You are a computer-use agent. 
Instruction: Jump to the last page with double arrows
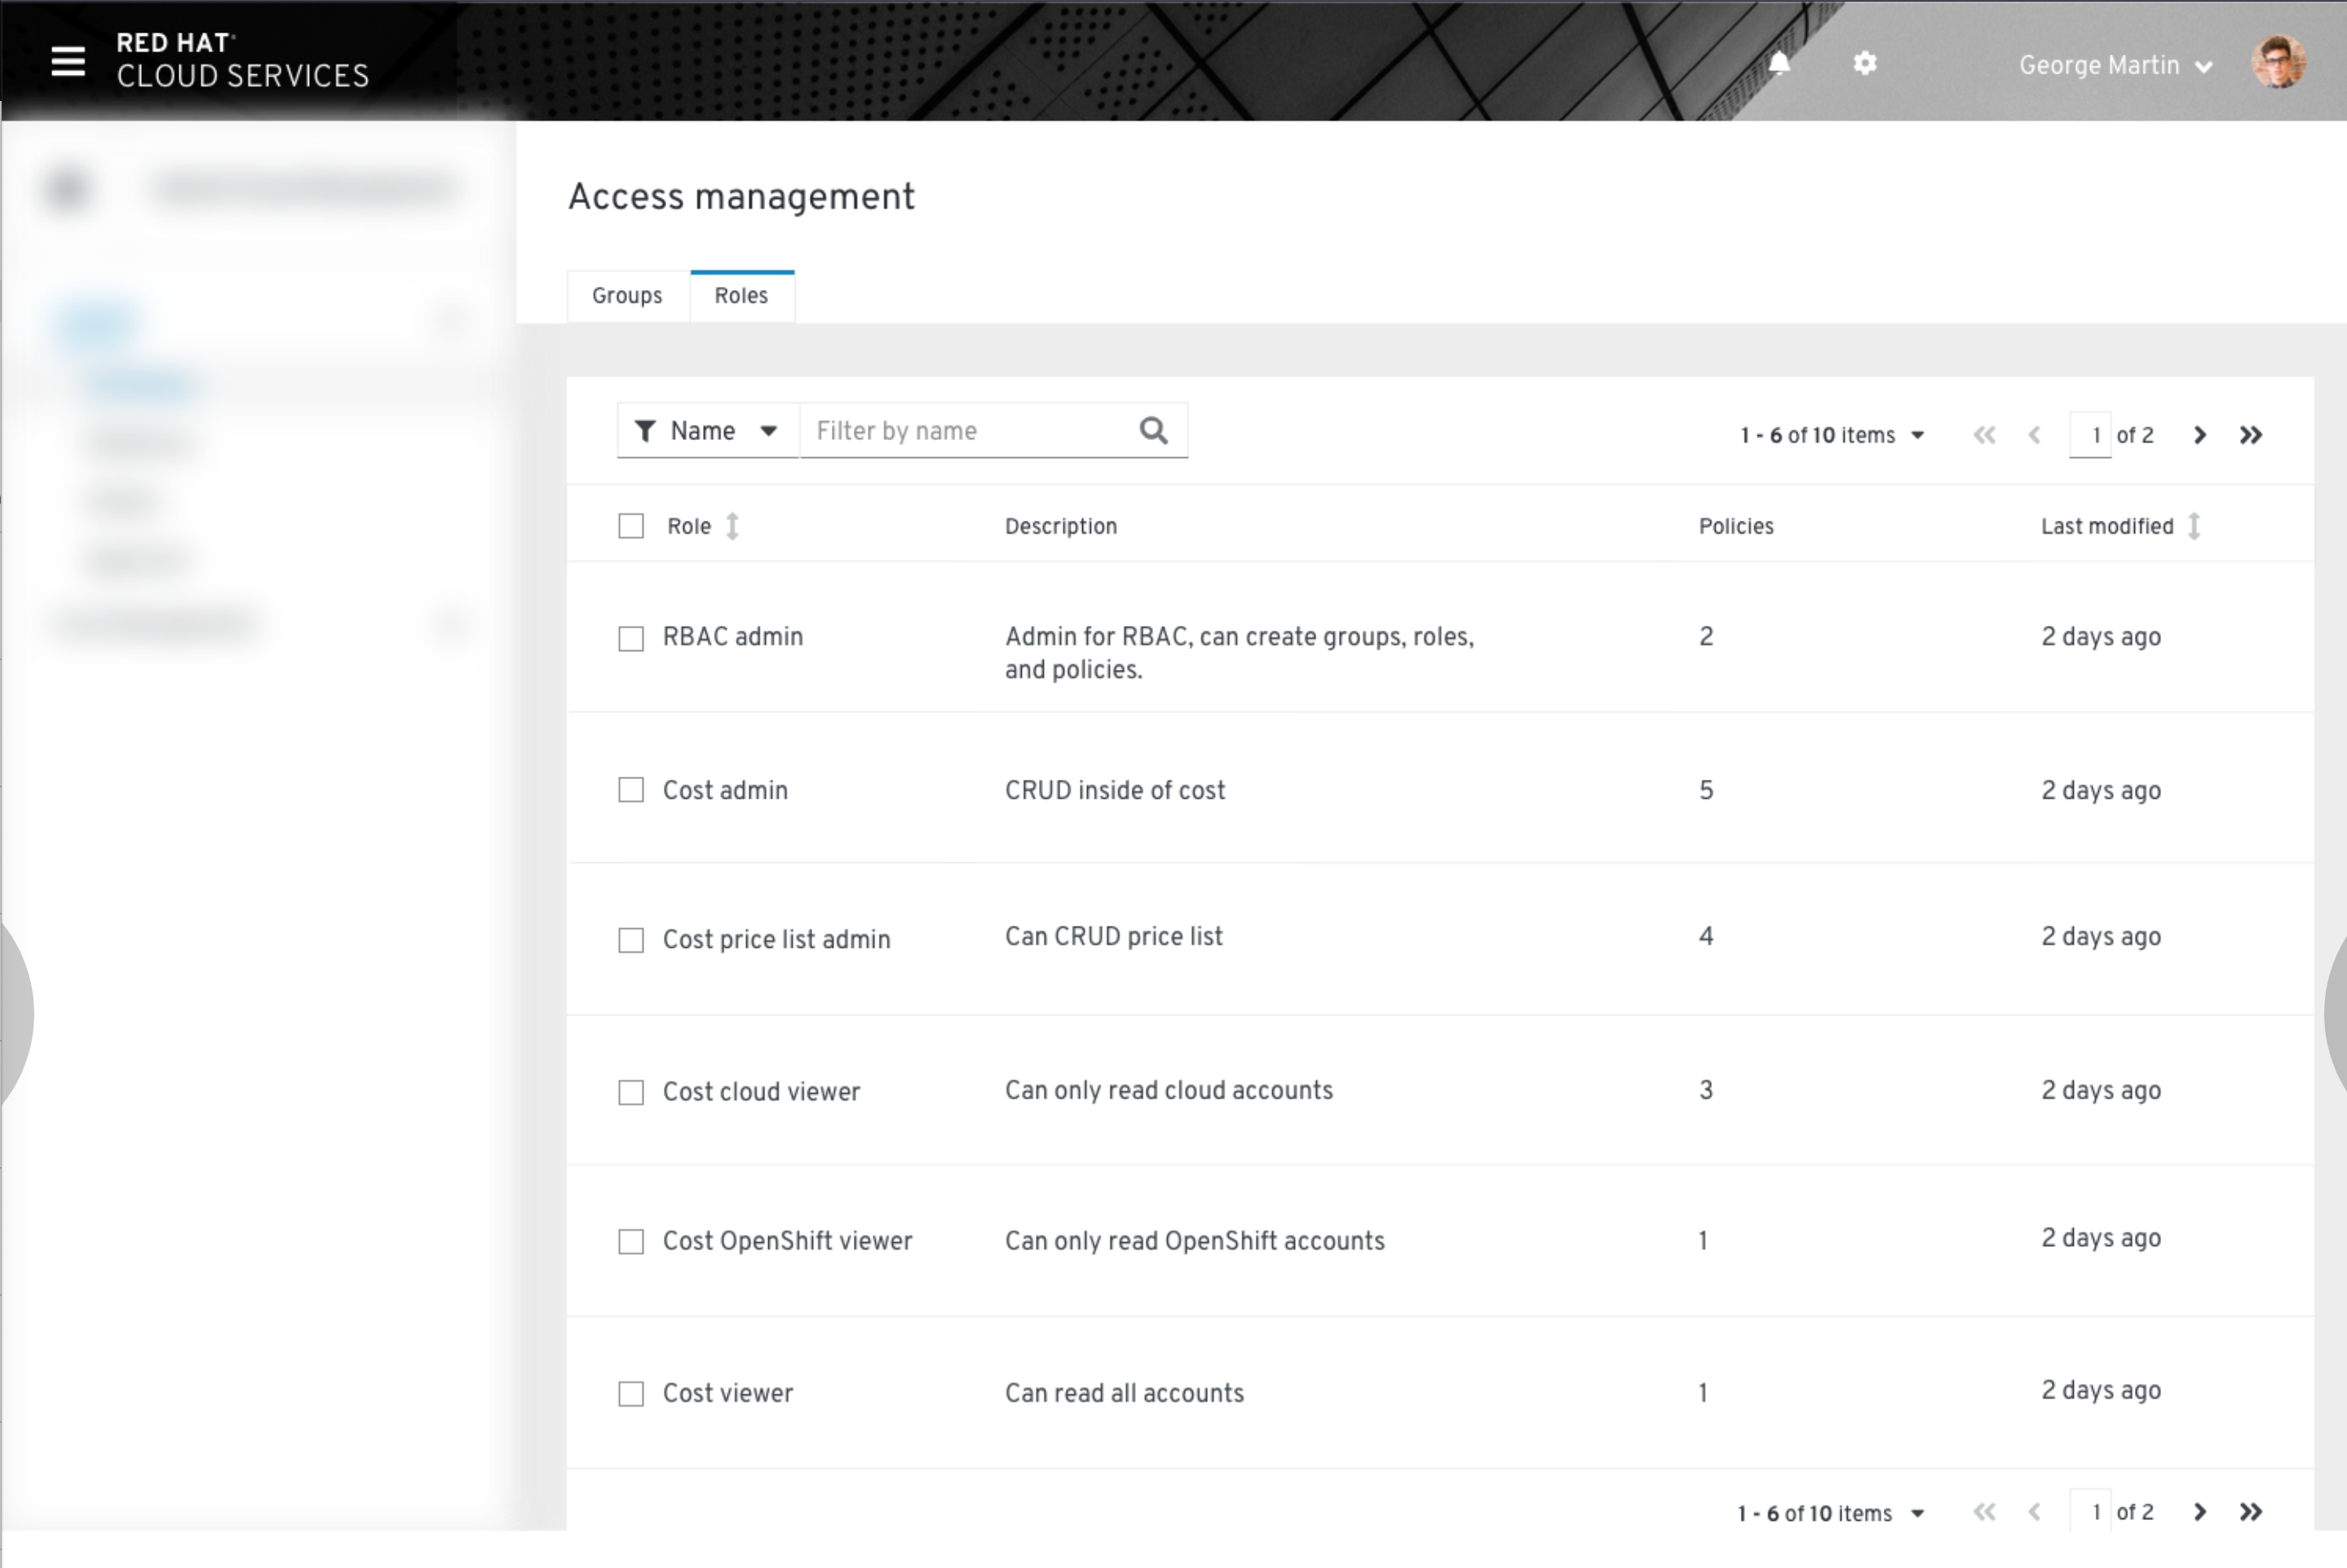click(x=2251, y=434)
